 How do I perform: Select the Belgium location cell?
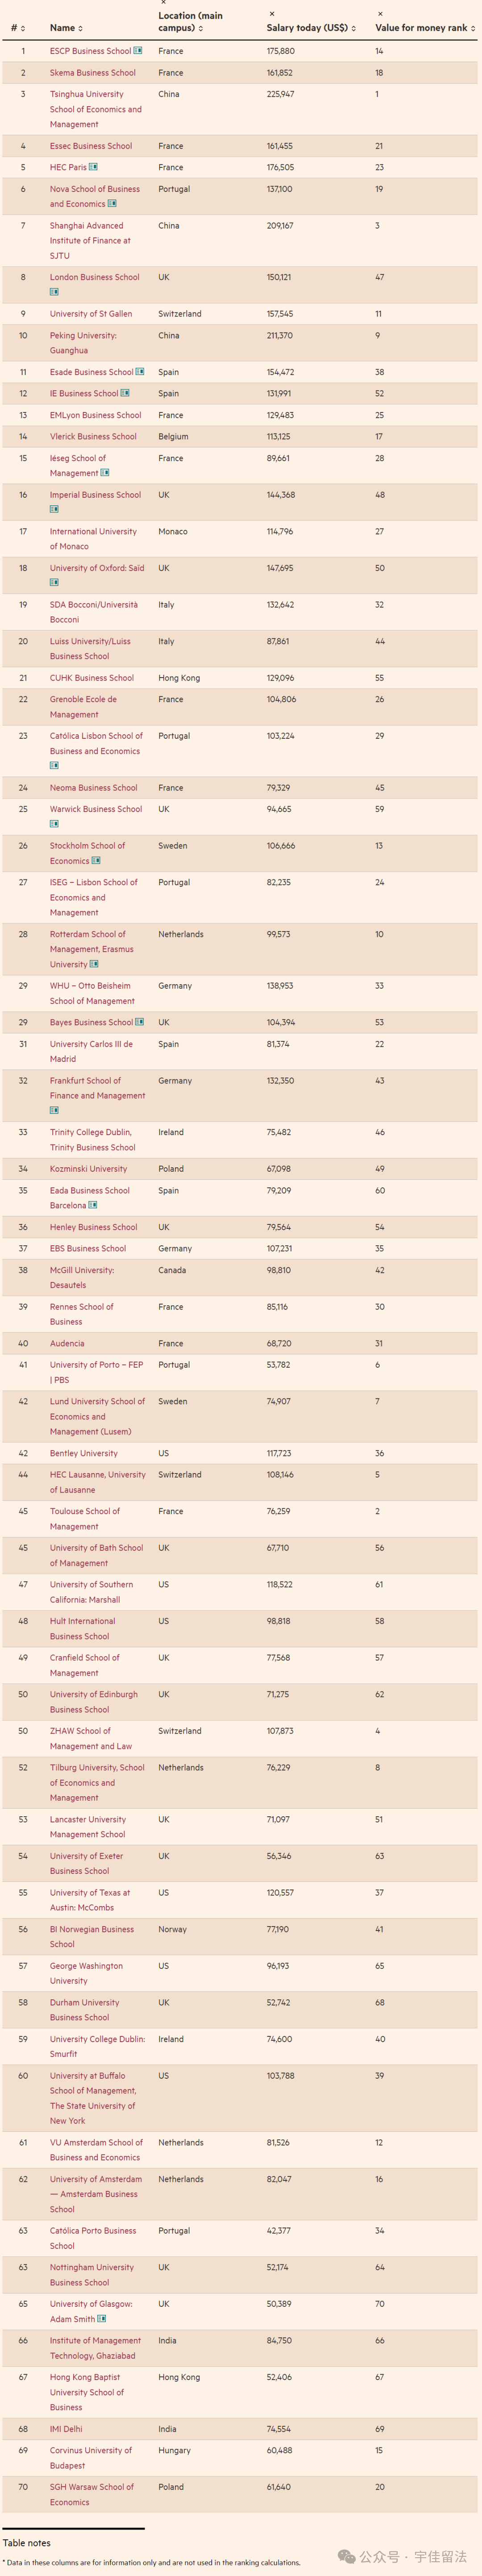(x=173, y=437)
